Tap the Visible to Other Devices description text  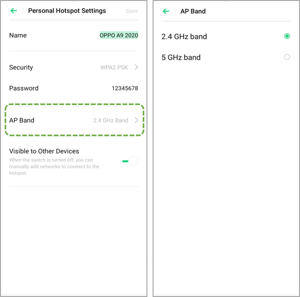click(x=54, y=166)
